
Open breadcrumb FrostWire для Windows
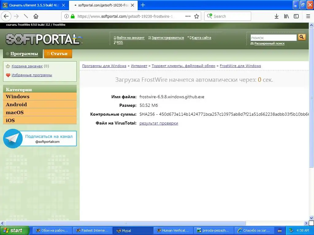240,66
